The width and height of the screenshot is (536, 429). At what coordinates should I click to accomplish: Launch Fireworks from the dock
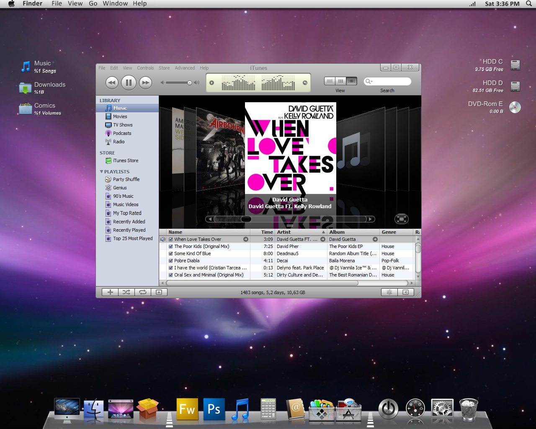point(187,409)
